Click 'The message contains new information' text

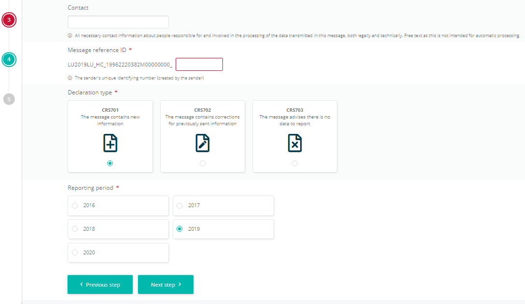point(110,120)
